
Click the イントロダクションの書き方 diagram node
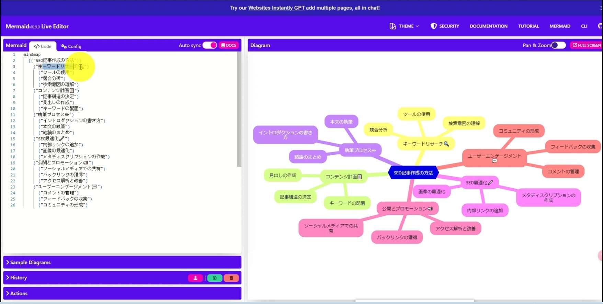tap(285, 135)
